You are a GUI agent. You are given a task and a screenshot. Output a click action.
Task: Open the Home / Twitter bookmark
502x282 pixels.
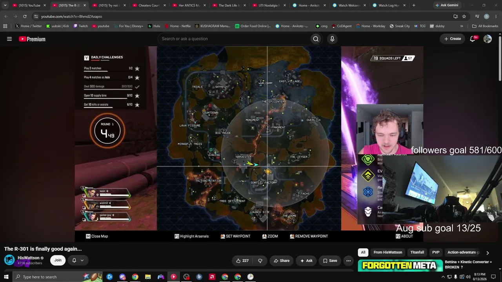[28, 26]
